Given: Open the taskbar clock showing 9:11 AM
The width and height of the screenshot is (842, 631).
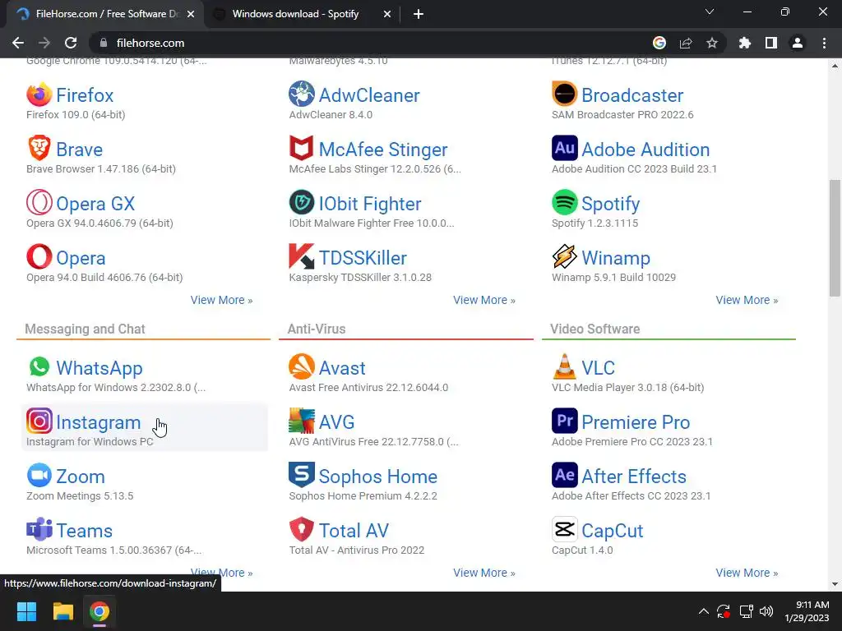Looking at the screenshot, I should [807, 611].
